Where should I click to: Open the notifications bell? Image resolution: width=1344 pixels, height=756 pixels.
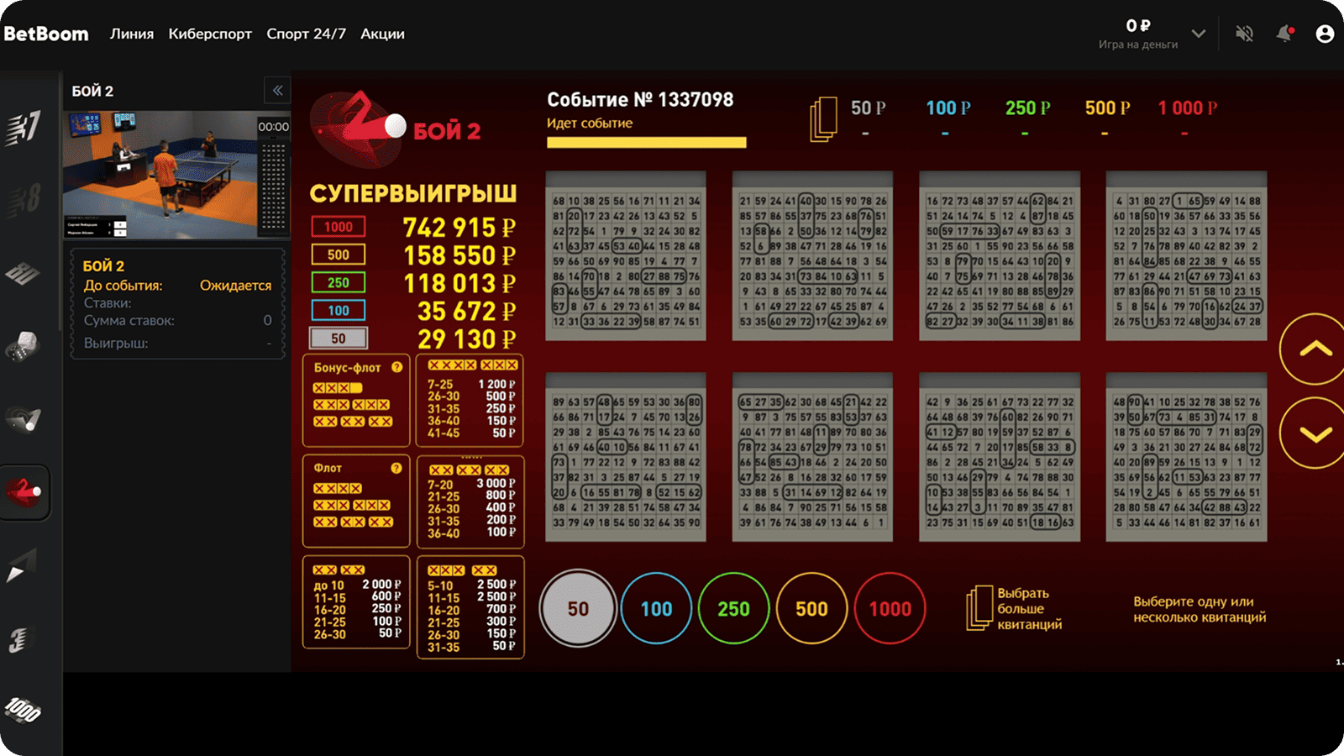pyautogui.click(x=1284, y=34)
